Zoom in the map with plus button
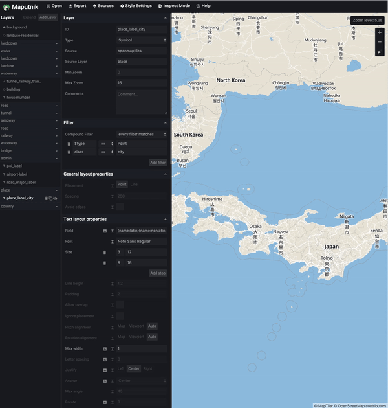Viewport: 388px width, 408px height. click(x=380, y=32)
